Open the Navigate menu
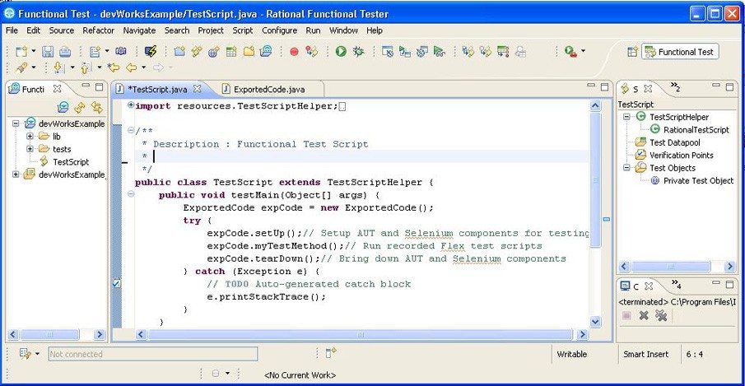The height and width of the screenshot is (386, 745). point(139,30)
